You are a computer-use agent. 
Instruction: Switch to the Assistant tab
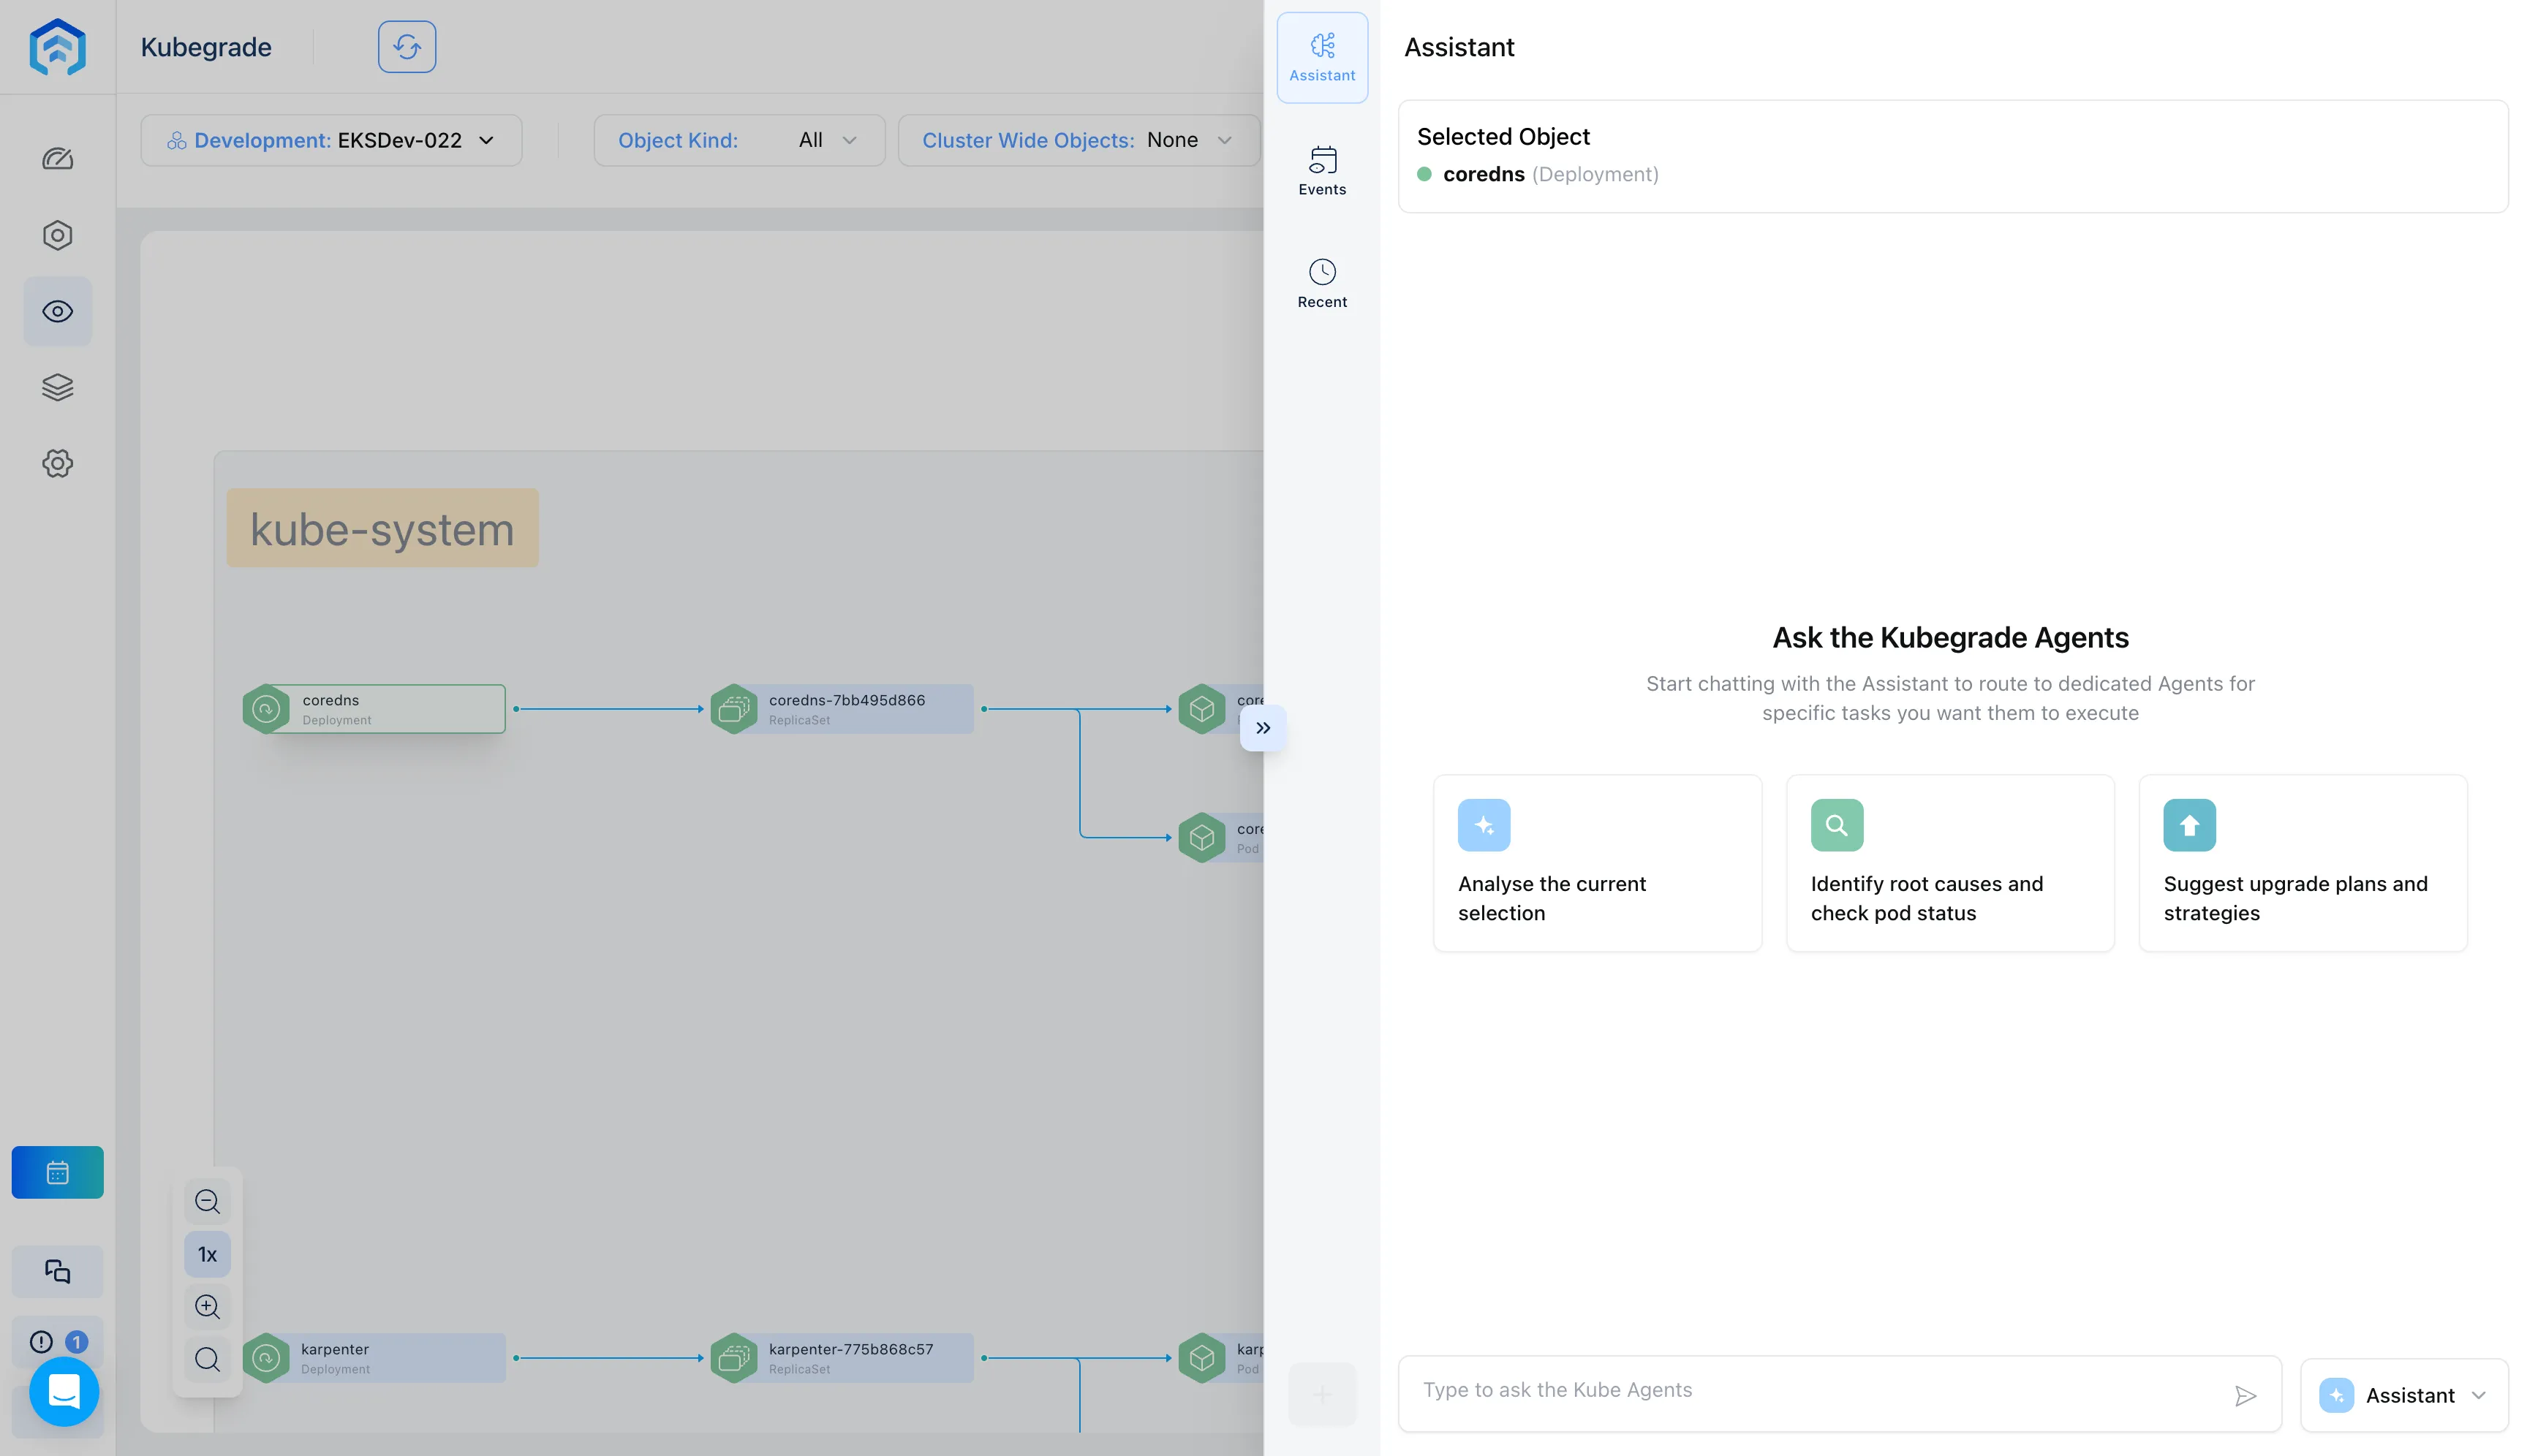(1321, 57)
